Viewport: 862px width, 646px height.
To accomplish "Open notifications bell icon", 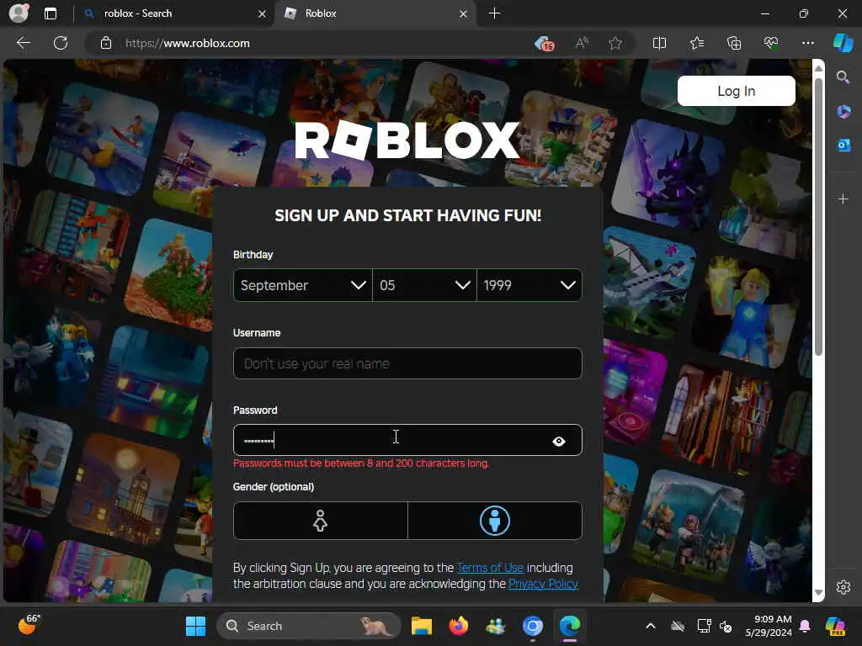I will pyautogui.click(x=805, y=626).
